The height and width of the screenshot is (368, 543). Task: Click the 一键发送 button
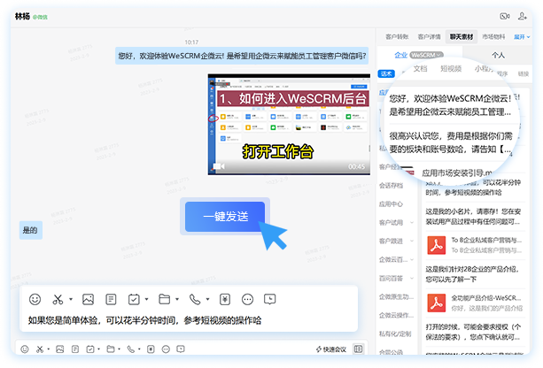tap(225, 217)
